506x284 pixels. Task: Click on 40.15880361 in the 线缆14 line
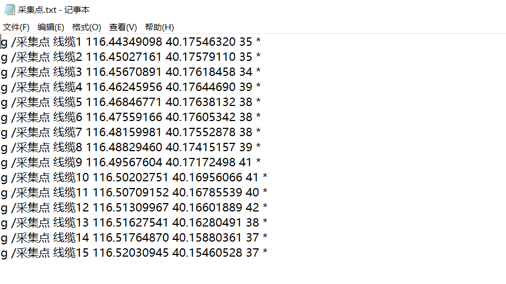[208, 238]
